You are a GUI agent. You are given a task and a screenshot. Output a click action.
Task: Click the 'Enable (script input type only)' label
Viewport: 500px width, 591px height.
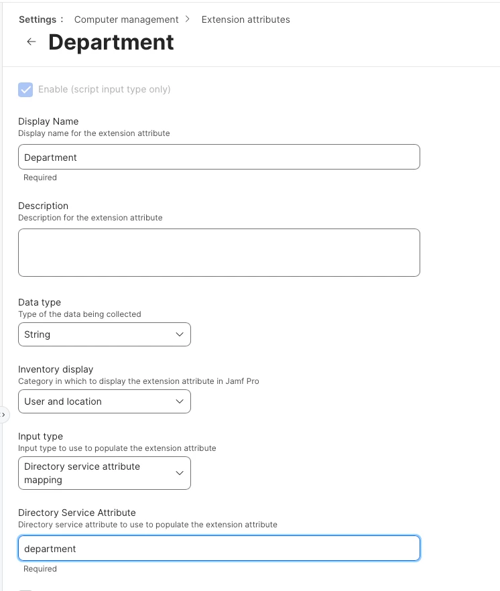pos(104,89)
